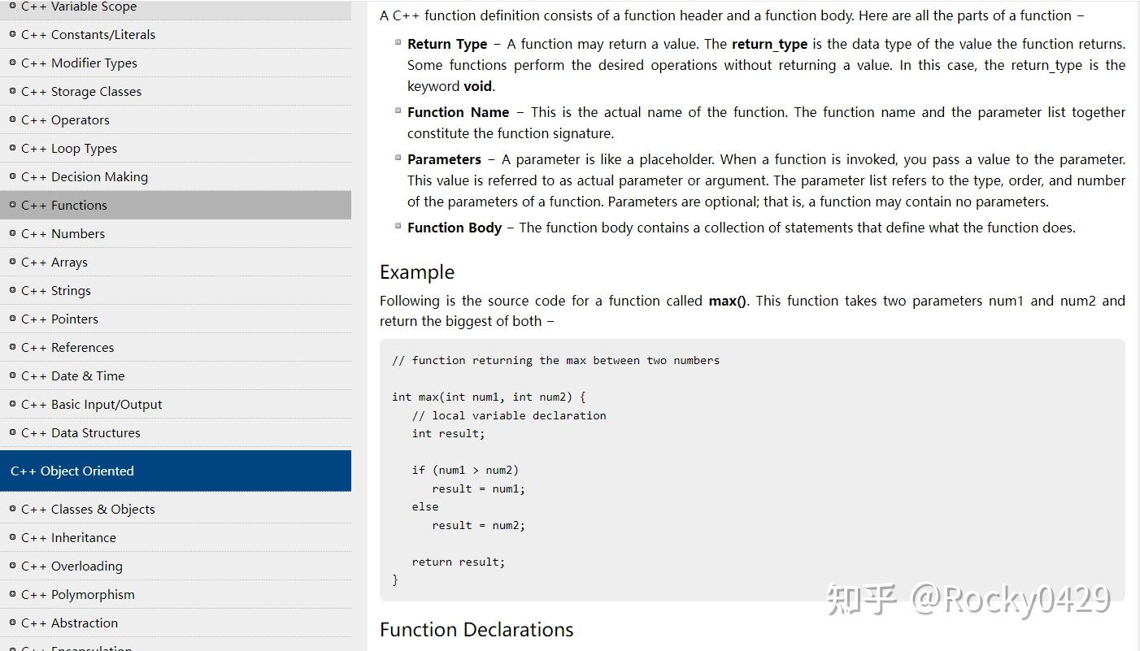Screen dimensions: 1140x651
Task: Click the bullet marker beside Return Type description
Action: pos(397,41)
